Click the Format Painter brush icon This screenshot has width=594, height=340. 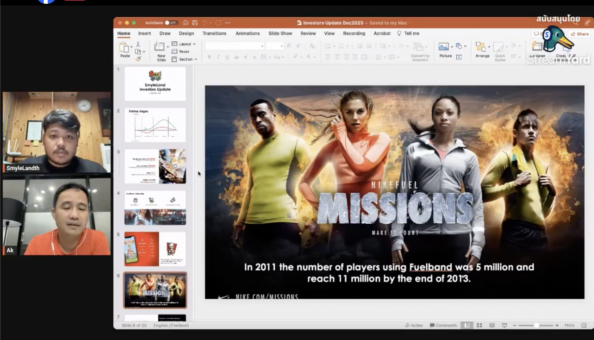[139, 59]
